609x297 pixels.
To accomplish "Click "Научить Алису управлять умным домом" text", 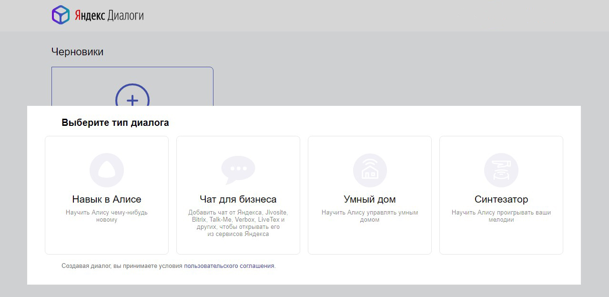I will (x=370, y=216).
